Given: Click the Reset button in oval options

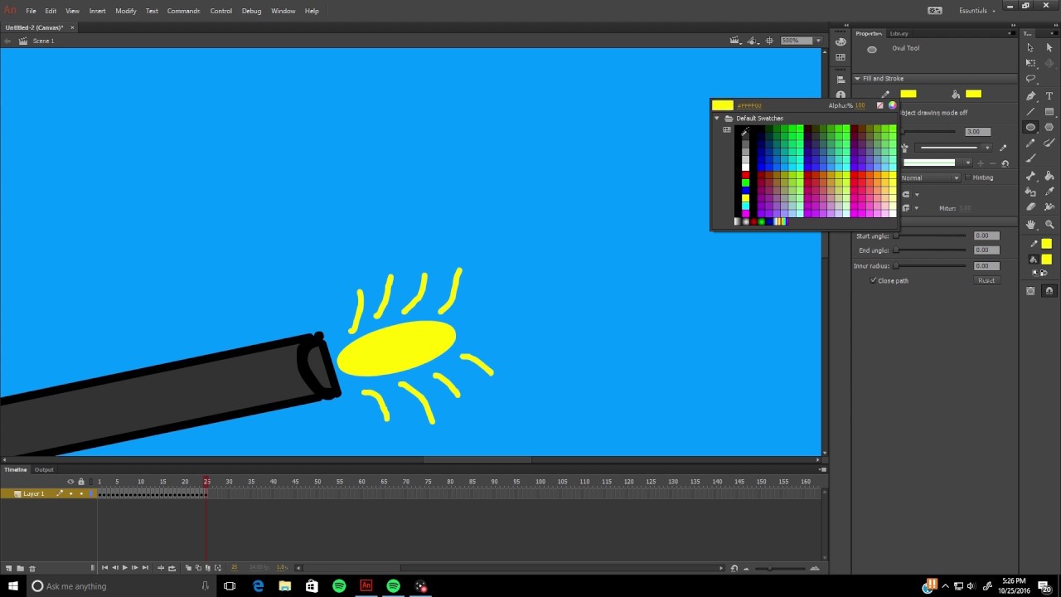Looking at the screenshot, I should point(986,280).
